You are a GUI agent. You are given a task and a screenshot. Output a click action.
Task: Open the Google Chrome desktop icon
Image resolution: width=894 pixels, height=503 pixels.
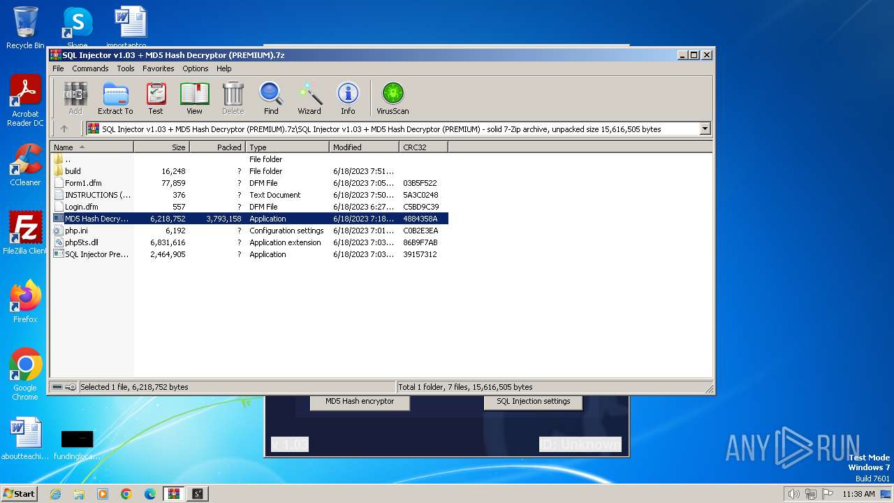tap(25, 374)
